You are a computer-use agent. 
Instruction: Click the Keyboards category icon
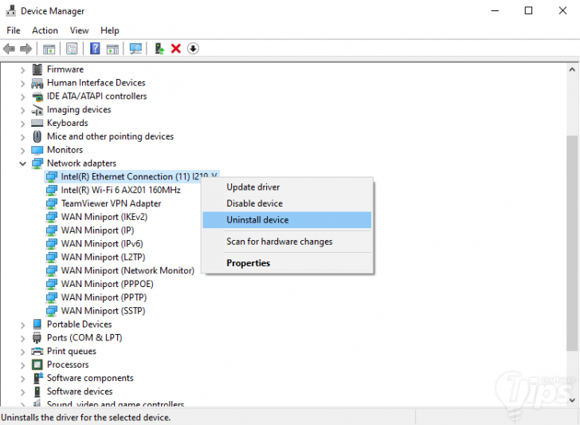(37, 123)
